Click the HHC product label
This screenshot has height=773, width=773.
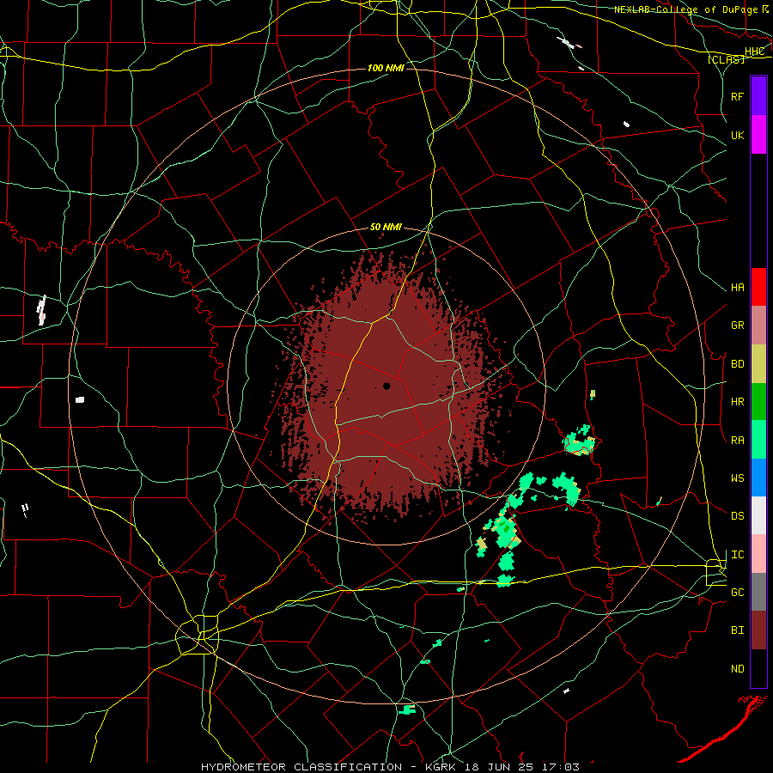click(x=754, y=52)
